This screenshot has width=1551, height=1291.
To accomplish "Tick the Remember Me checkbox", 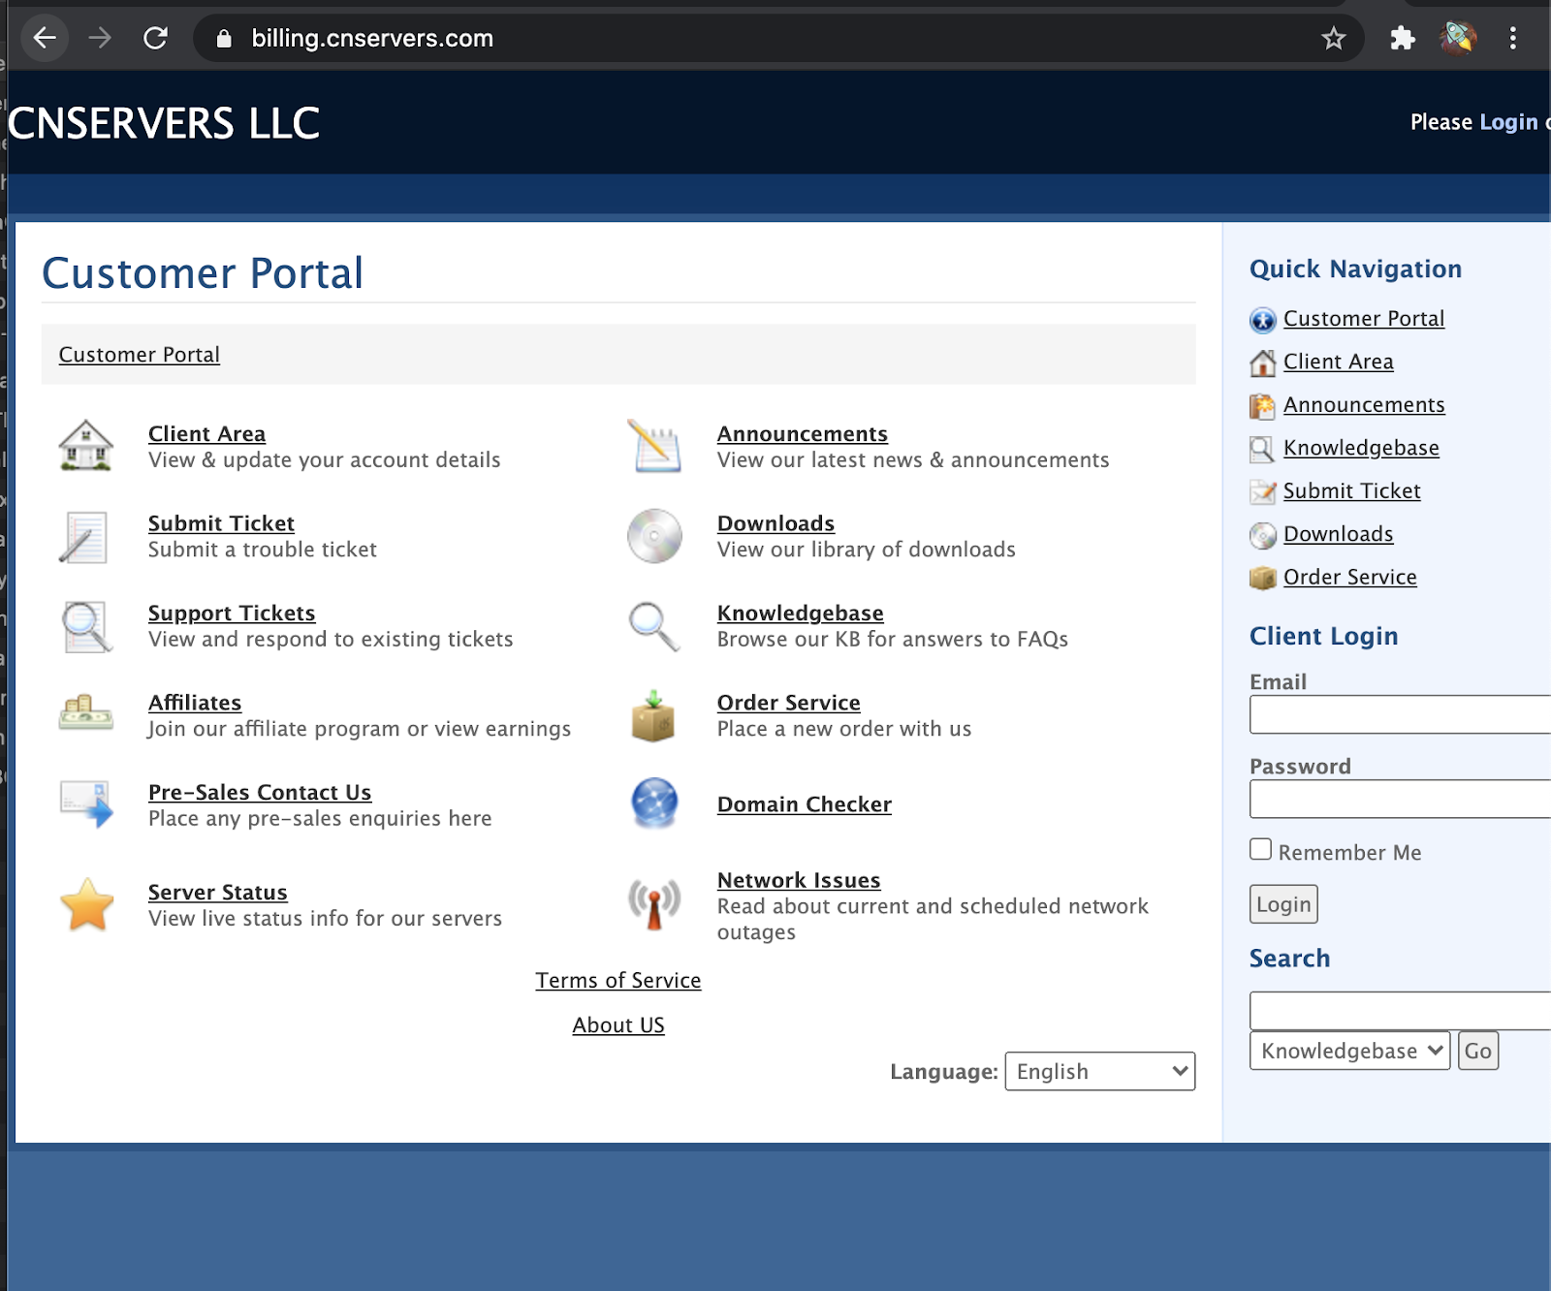I will (x=1260, y=849).
